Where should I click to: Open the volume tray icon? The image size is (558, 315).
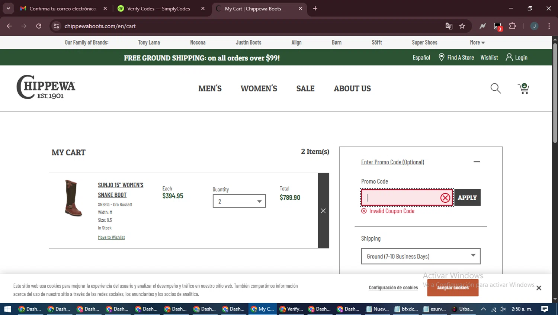(503, 309)
